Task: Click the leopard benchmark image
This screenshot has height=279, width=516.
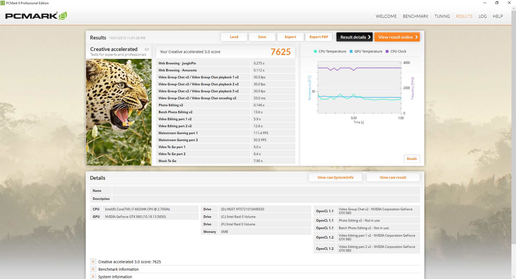Action: click(x=119, y=112)
